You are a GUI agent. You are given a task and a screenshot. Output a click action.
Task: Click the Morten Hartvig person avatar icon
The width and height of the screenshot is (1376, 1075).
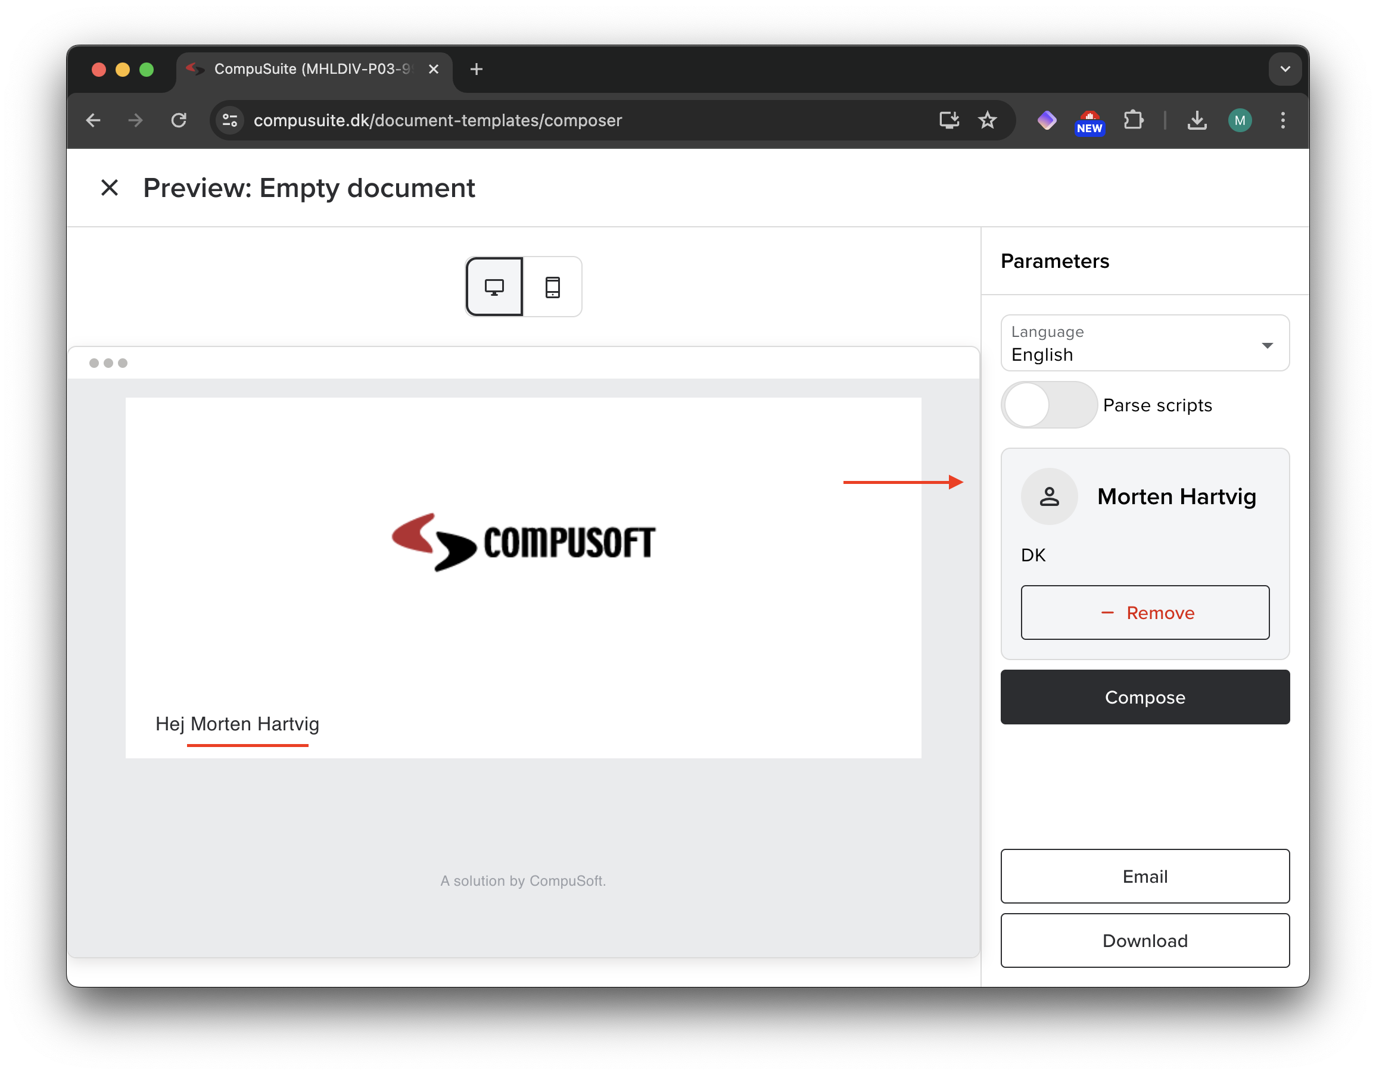(1049, 496)
